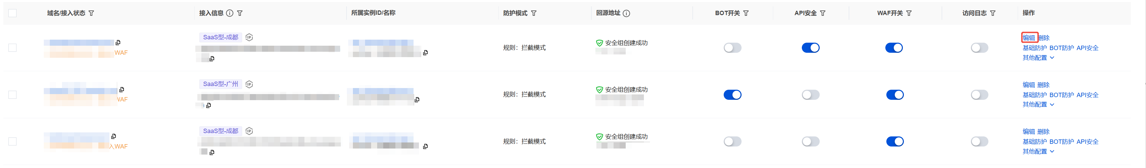The image size is (1146, 168).
Task: Open the BOT开关 column filter
Action: [746, 13]
